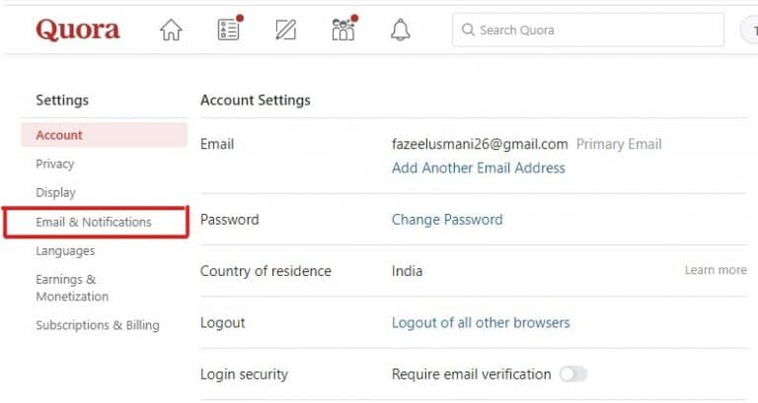Click Add Another Email Address link
This screenshot has width=758, height=403.
tap(478, 168)
